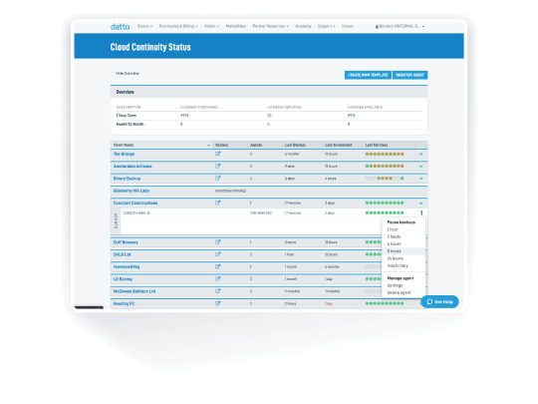This screenshot has height=404, width=538.
Task: Open Binary Backup client link
Action: coord(127,179)
